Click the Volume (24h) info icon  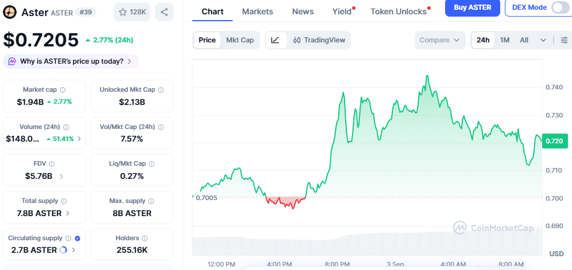[x=66, y=127]
